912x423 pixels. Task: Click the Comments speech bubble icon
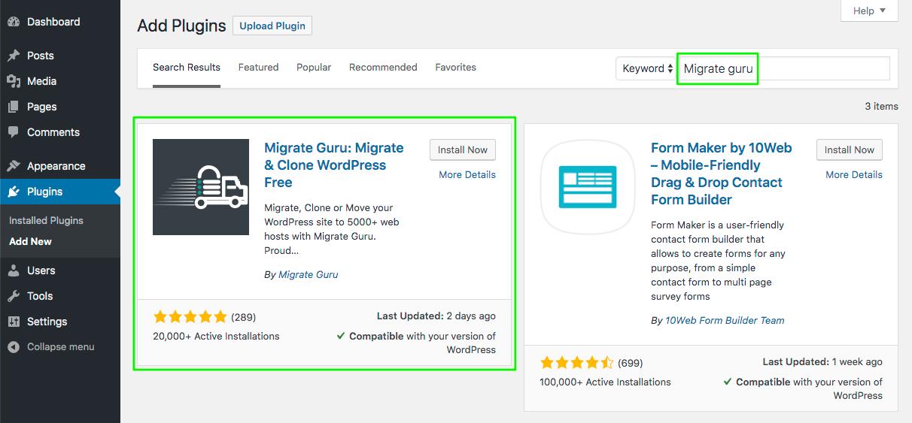(x=14, y=132)
